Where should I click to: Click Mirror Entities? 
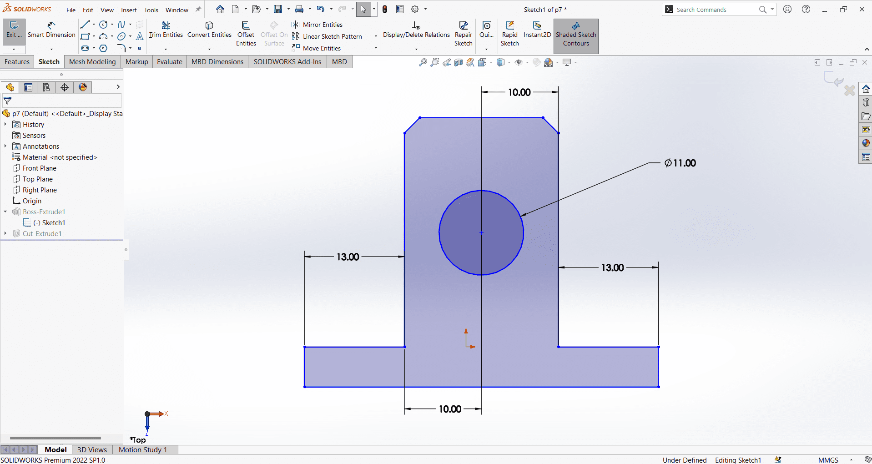tap(318, 25)
